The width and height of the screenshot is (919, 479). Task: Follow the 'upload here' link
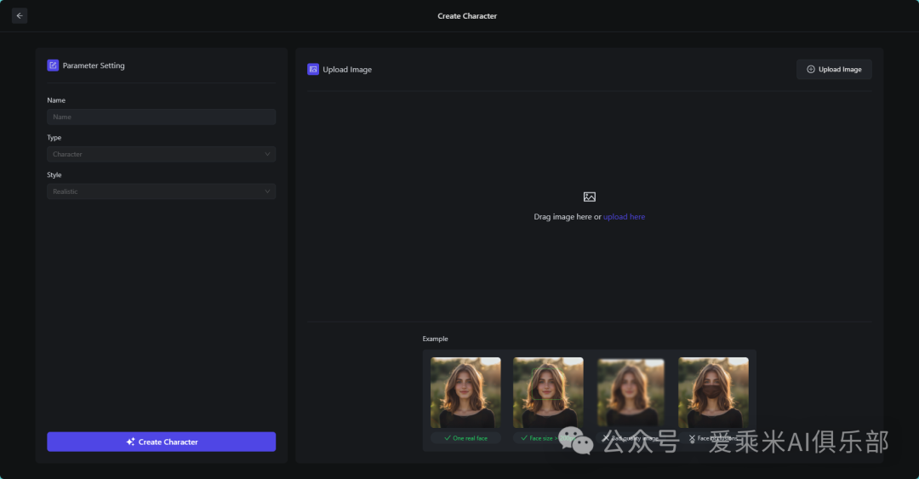point(624,217)
